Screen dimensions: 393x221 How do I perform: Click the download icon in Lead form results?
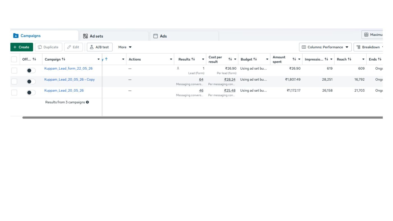[x=178, y=68]
